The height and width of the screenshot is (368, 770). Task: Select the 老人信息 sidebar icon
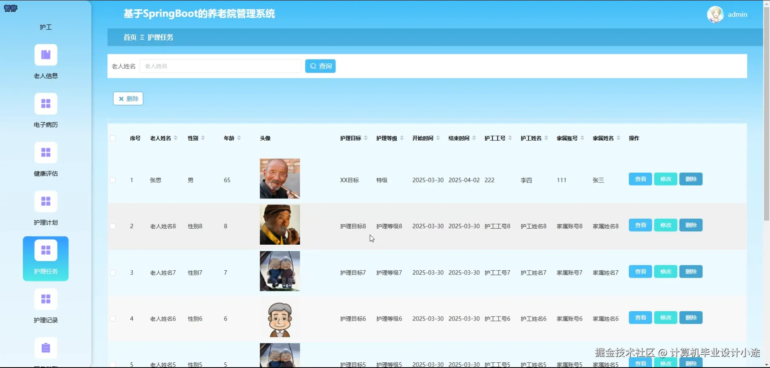click(x=45, y=55)
